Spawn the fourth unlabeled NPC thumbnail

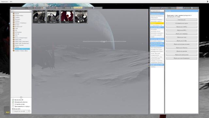81,17
